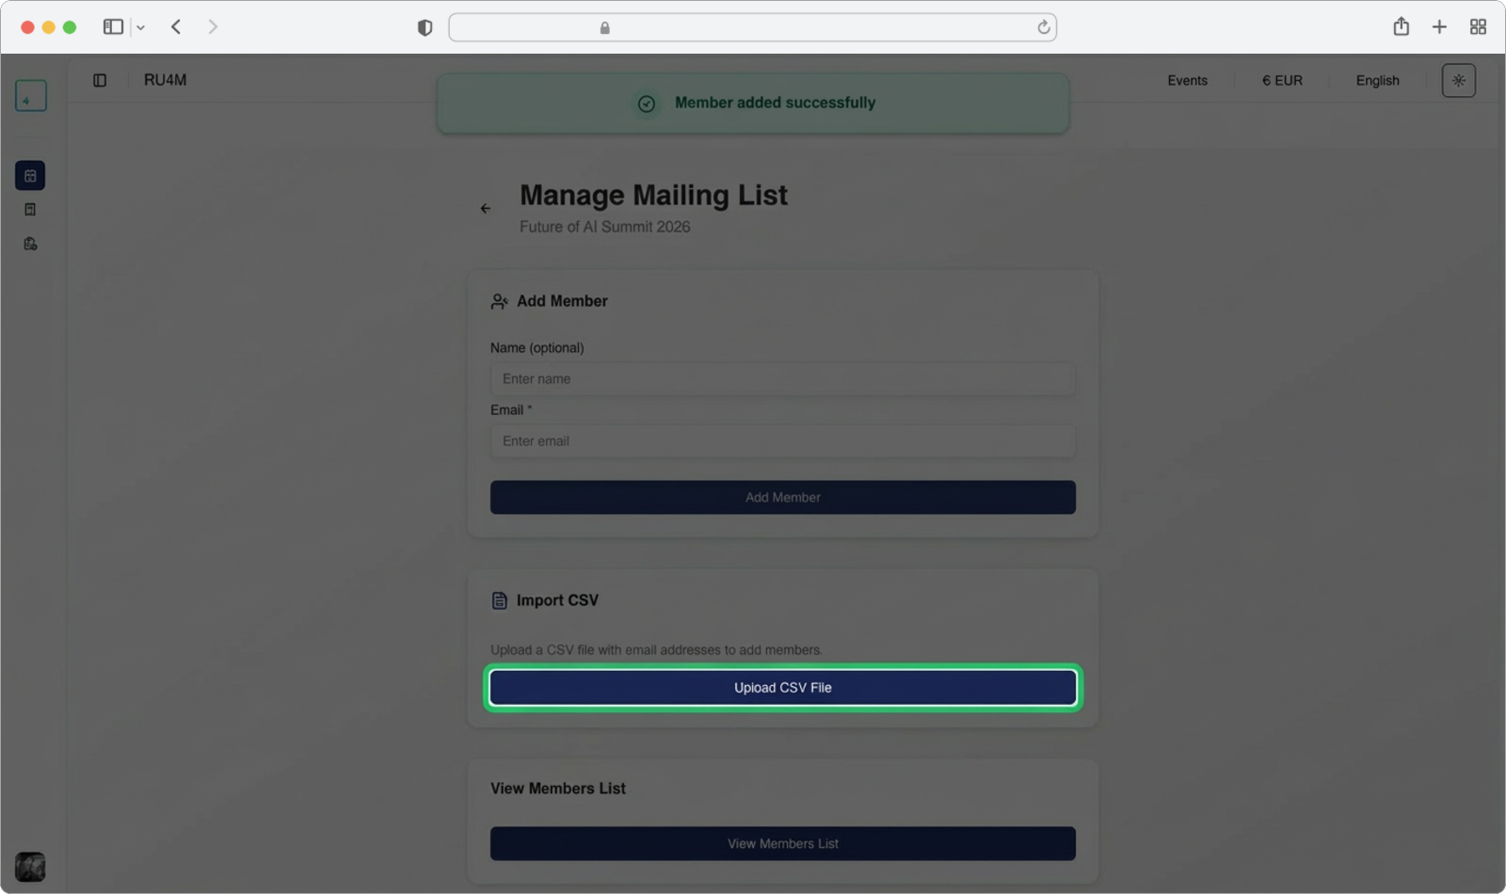Open the third sidebar icon
The height and width of the screenshot is (894, 1506).
pyautogui.click(x=30, y=244)
